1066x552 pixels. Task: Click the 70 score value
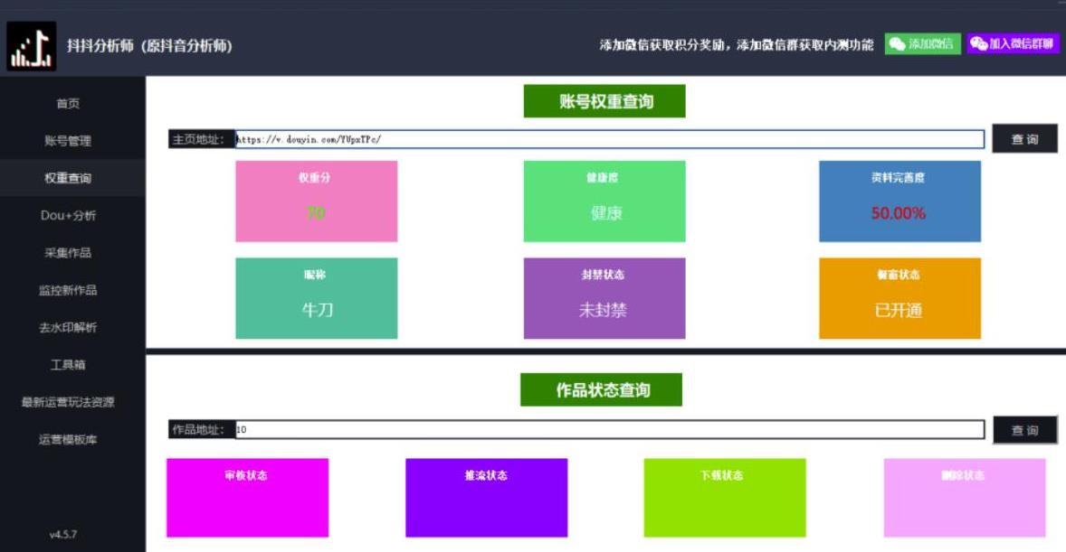pyautogui.click(x=316, y=213)
